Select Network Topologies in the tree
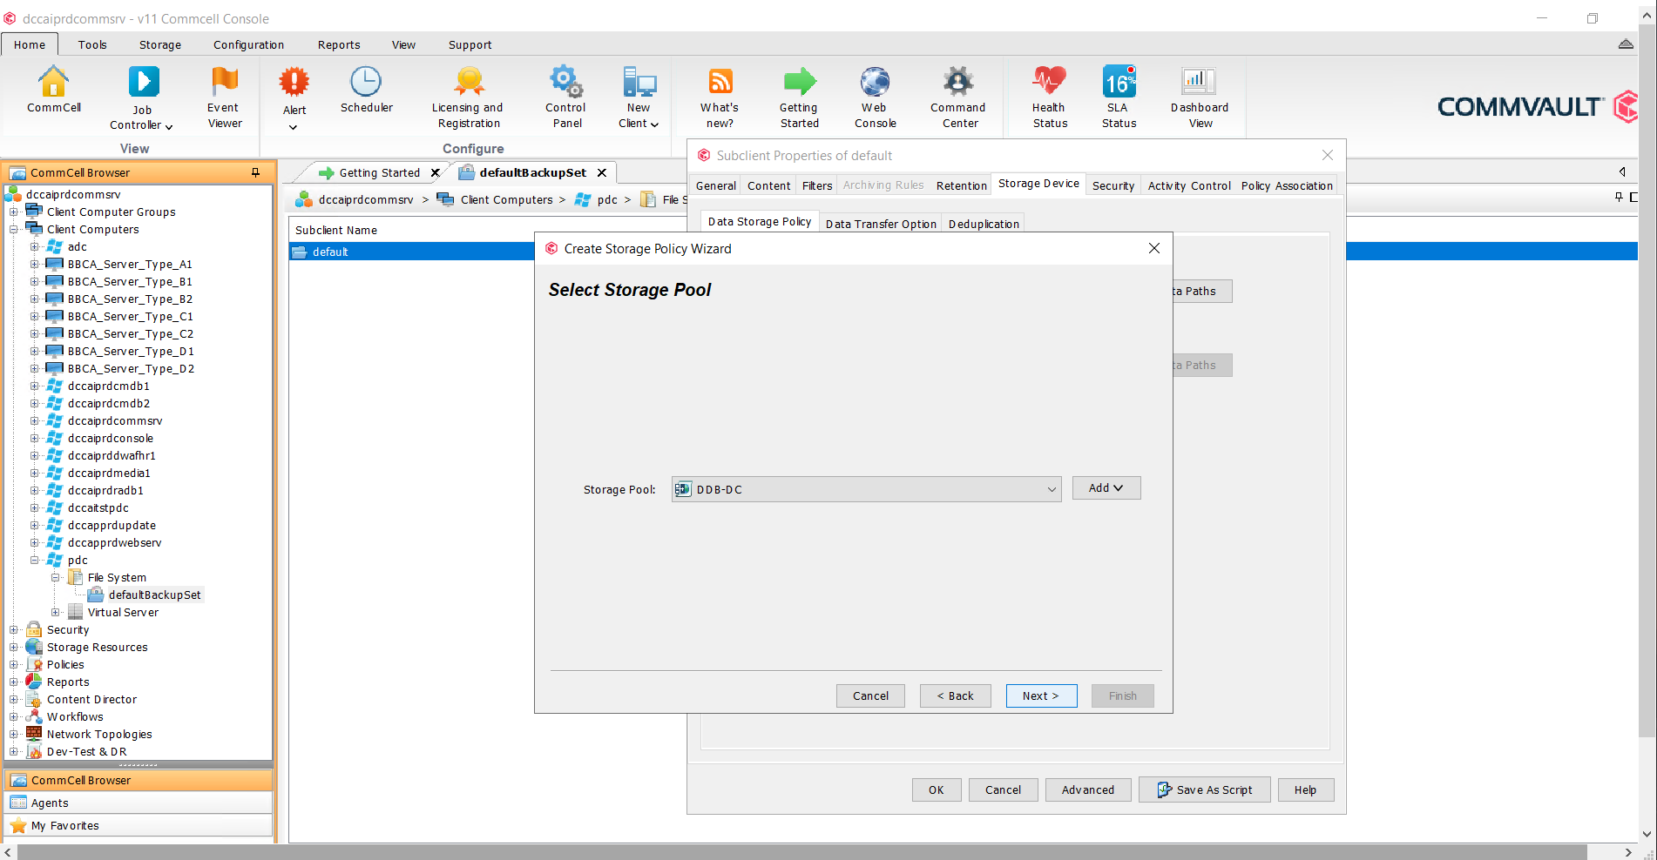This screenshot has height=860, width=1657. (x=99, y=734)
